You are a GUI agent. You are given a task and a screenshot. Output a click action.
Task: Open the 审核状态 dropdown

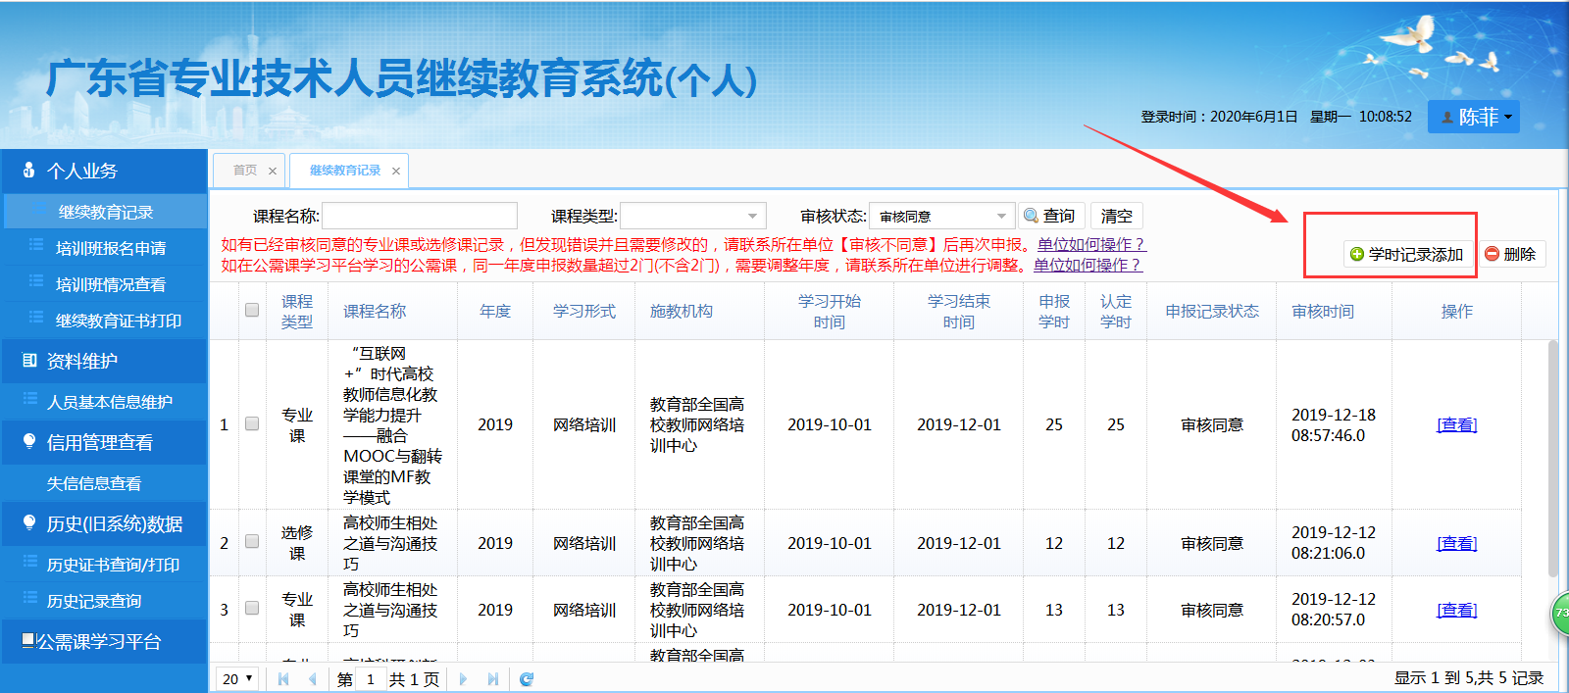point(942,216)
